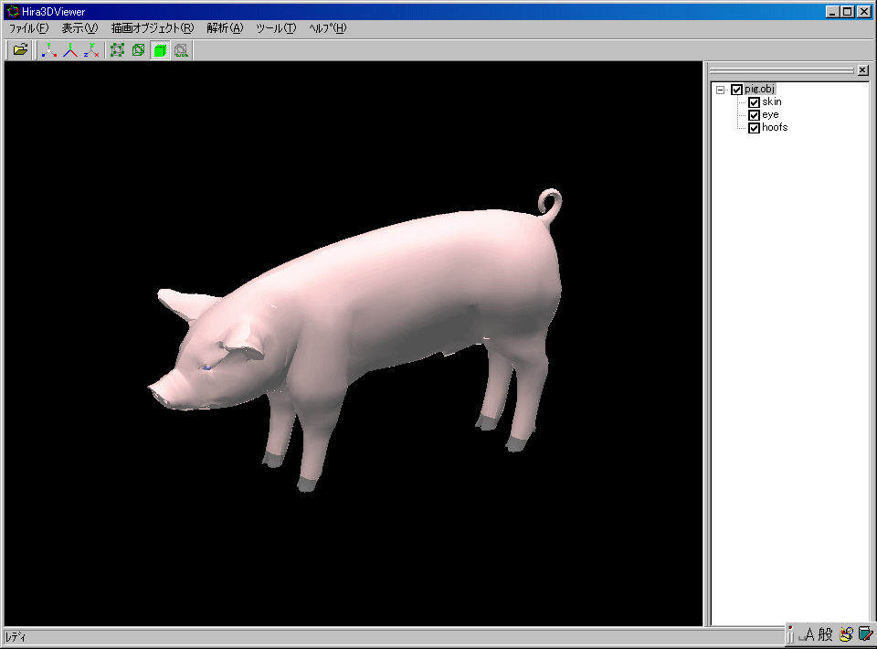Open the IME dictionary book icon

[865, 634]
